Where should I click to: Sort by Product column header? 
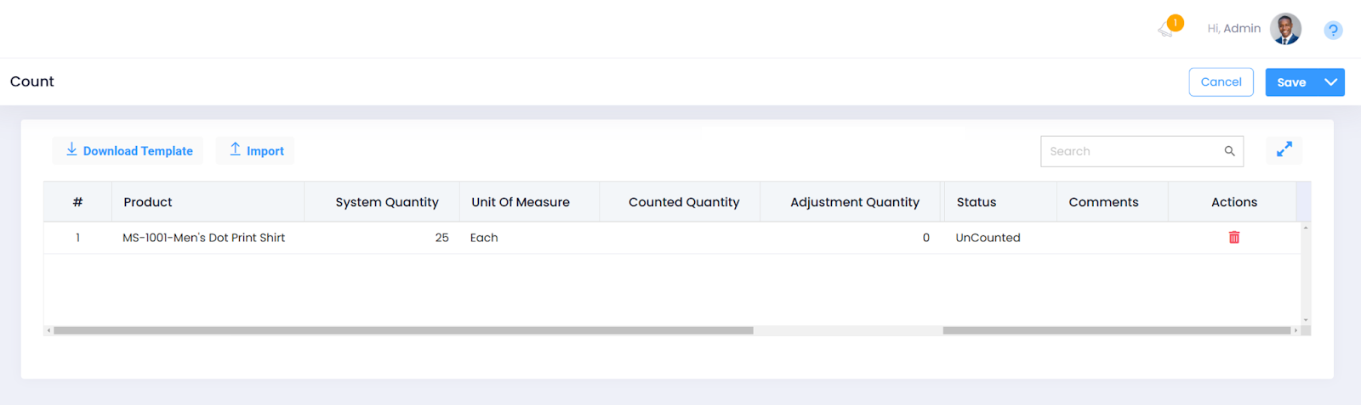tap(148, 202)
